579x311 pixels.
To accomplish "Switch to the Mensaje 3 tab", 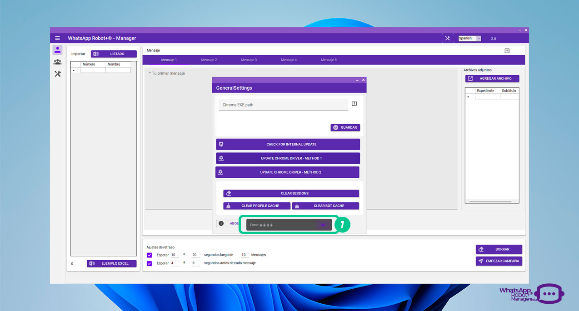I will click(x=249, y=60).
